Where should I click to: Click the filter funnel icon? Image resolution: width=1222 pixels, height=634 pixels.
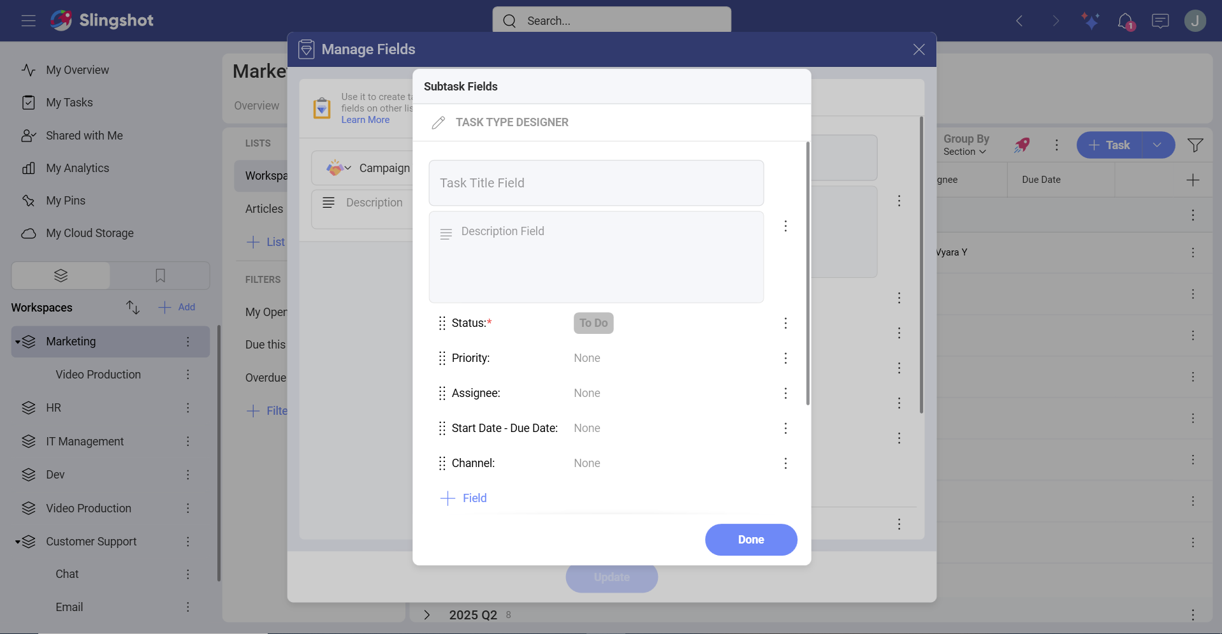click(x=1195, y=145)
